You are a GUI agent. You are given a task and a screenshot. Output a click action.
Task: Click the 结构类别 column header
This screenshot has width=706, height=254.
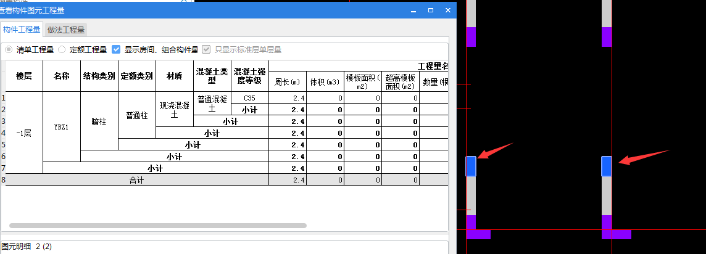[99, 76]
